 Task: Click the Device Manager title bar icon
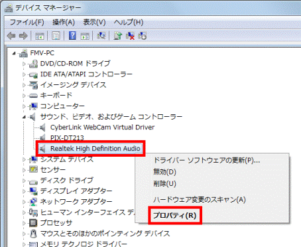tap(9, 8)
